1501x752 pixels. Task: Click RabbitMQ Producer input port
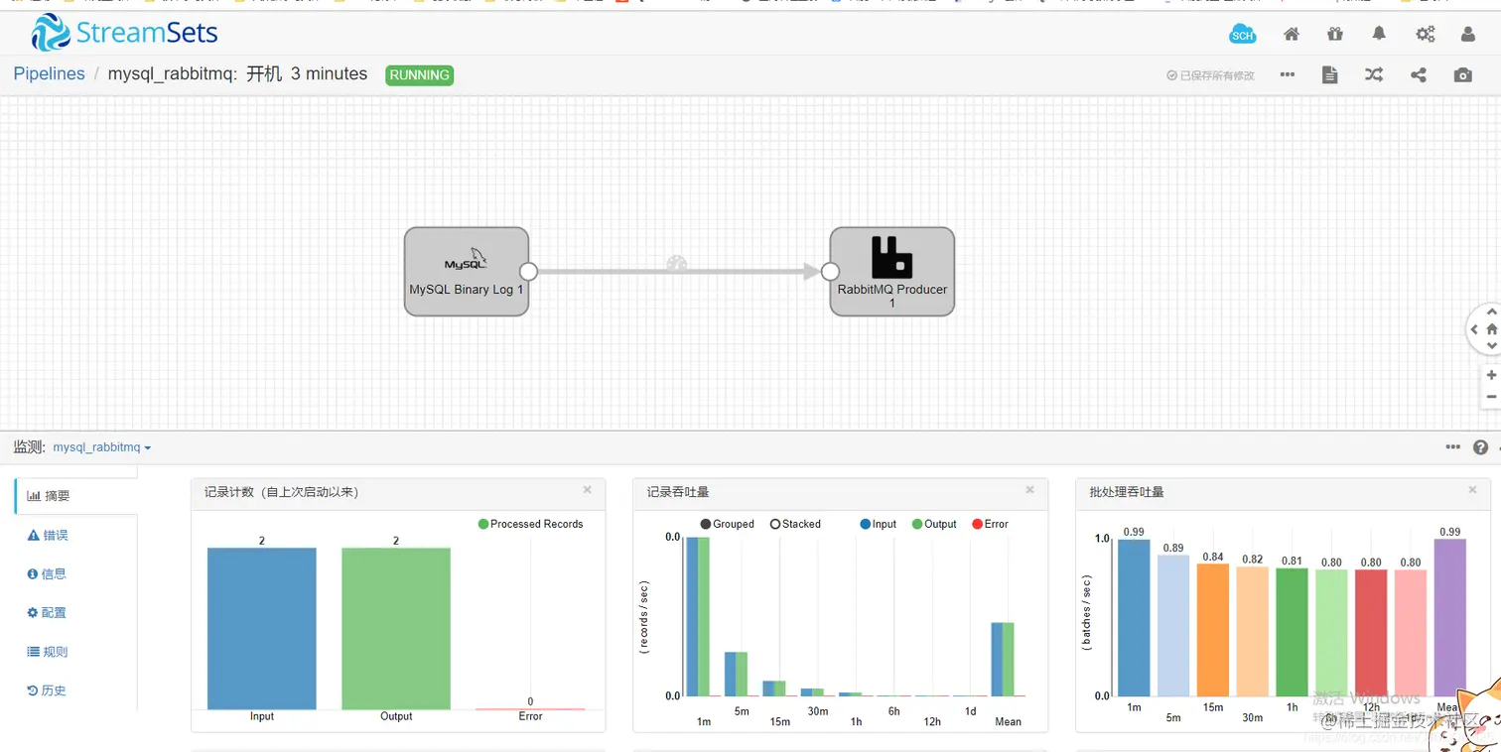click(830, 271)
